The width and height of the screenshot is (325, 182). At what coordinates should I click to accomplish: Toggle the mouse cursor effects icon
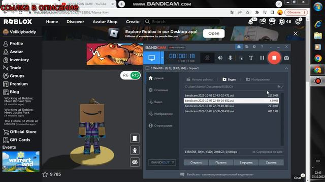[x=241, y=58]
